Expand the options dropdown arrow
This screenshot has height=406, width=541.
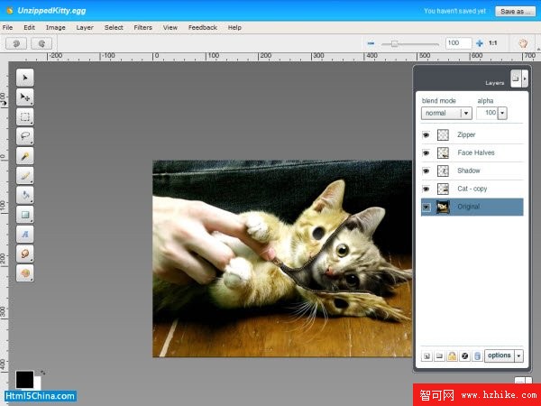[x=518, y=356]
